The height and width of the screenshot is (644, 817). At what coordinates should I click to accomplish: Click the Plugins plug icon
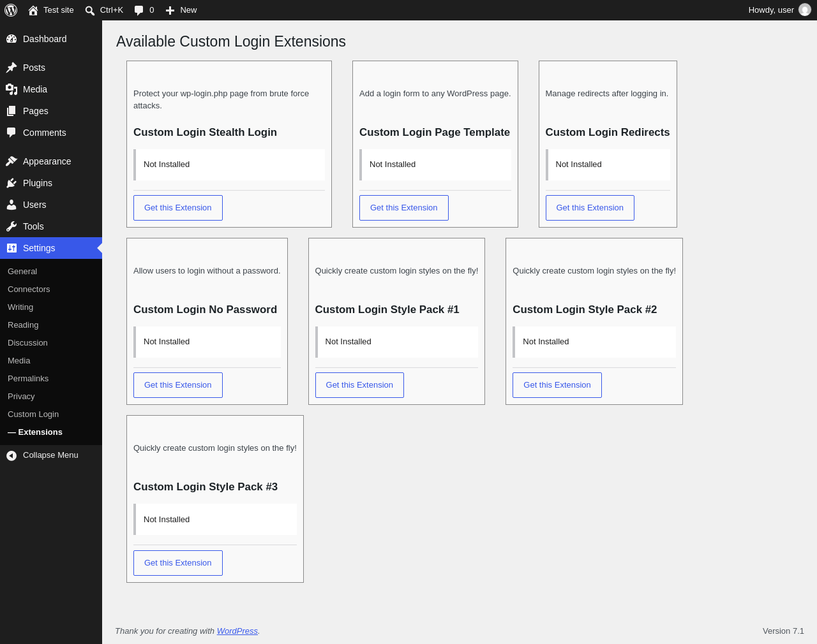click(x=11, y=183)
